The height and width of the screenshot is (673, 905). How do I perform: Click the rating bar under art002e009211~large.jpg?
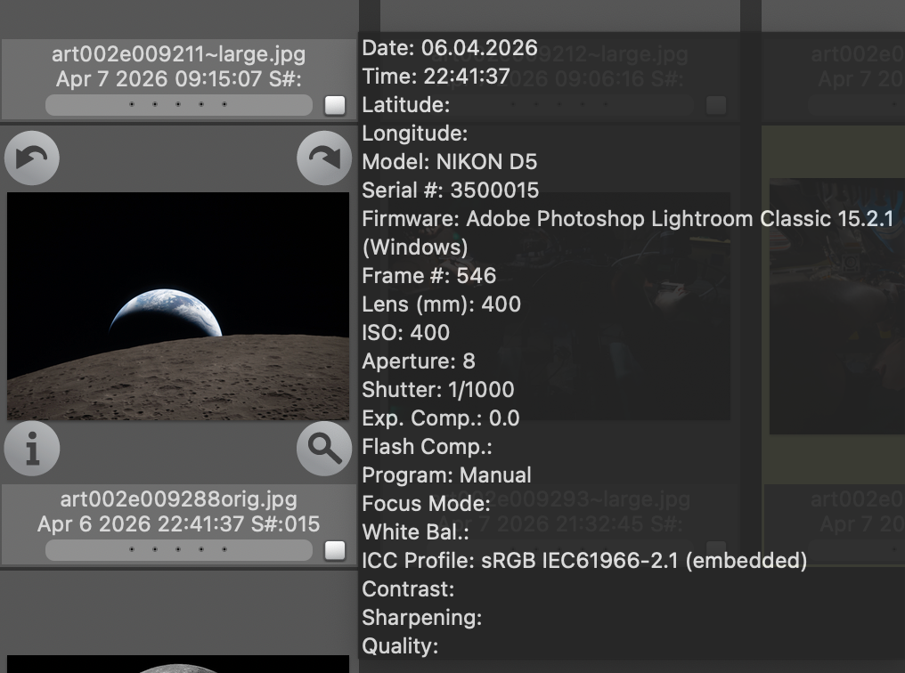click(178, 105)
